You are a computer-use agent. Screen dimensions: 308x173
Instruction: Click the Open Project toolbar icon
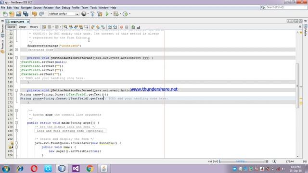point(19,14)
